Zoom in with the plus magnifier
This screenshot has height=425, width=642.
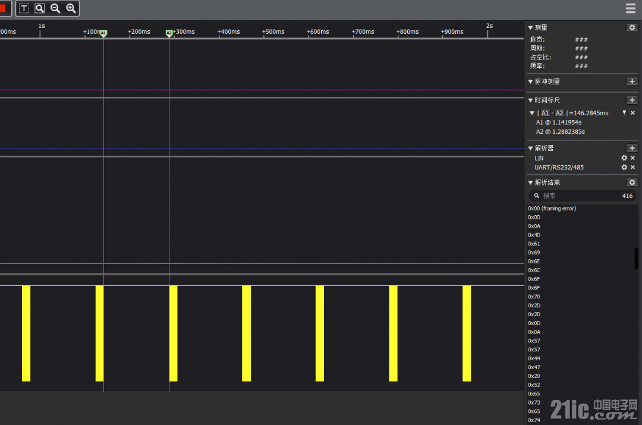(71, 8)
